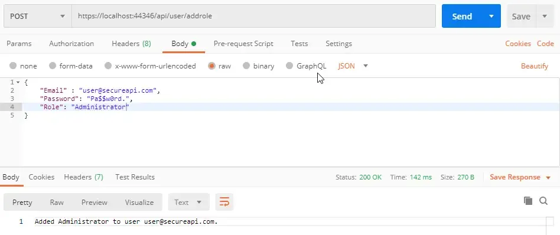
Task: Click the Password line in body editor
Action: tap(86, 99)
